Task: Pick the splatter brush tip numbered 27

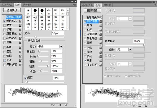Action: click(49, 25)
